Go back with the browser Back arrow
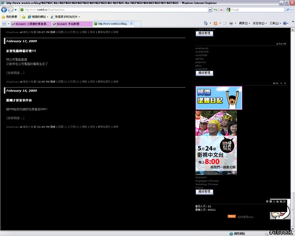Image resolution: width=295 pixels, height=236 pixels. pos(4,10)
